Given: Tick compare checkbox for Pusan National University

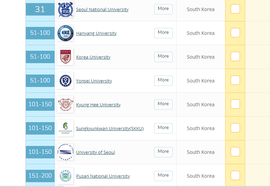Looking at the screenshot, I should click(x=235, y=175).
